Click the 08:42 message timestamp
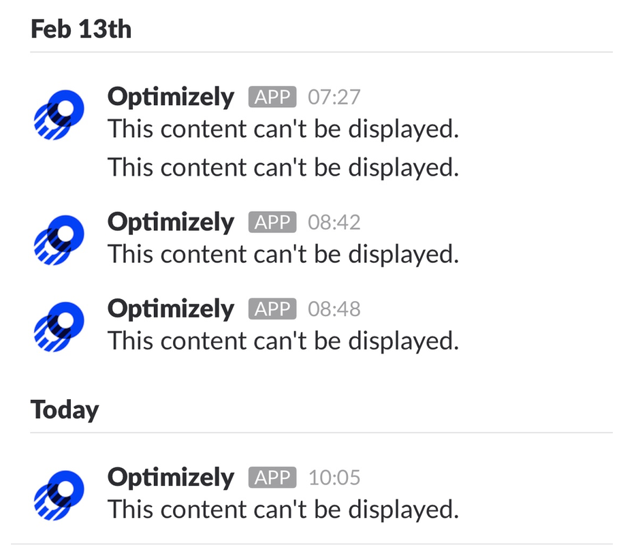Screen dimensions: 621x560 [x=334, y=222]
